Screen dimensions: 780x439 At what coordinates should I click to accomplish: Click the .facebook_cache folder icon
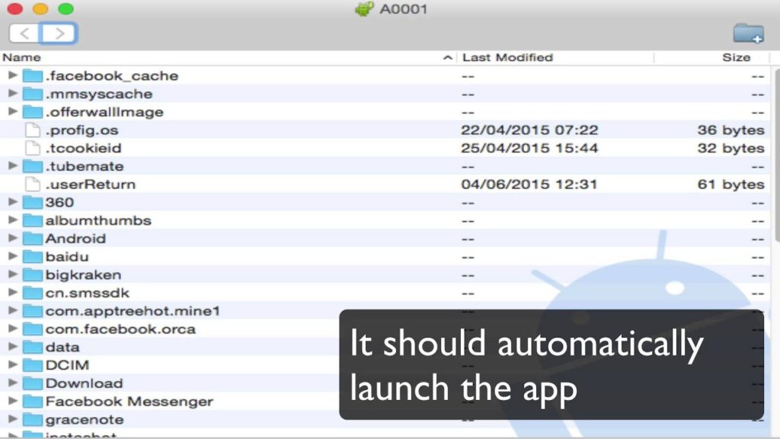tap(32, 75)
